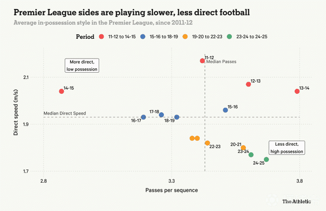Viewport: 326px width, 211px height.
Task: Click the 24-25 season green dot
Action: [x=266, y=160]
